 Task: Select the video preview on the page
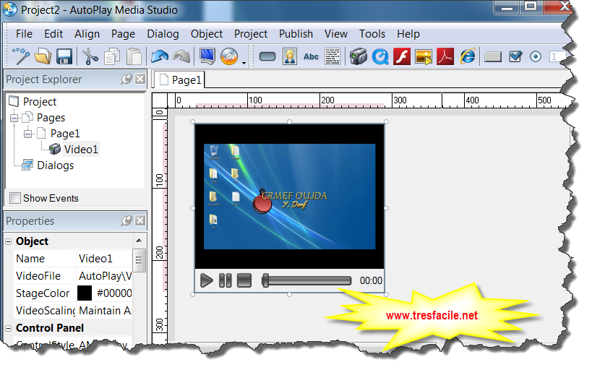(290, 197)
